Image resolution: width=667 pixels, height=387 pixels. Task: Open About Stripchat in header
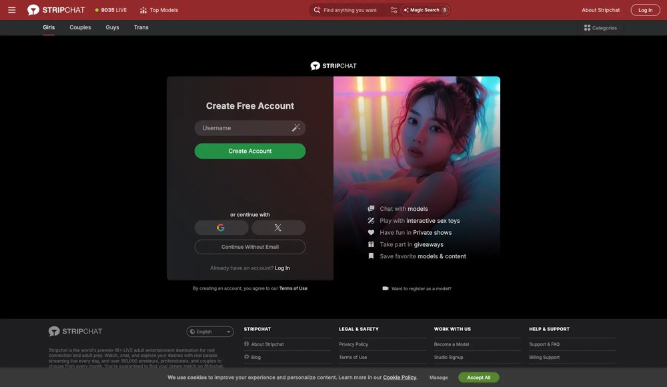(x=601, y=10)
